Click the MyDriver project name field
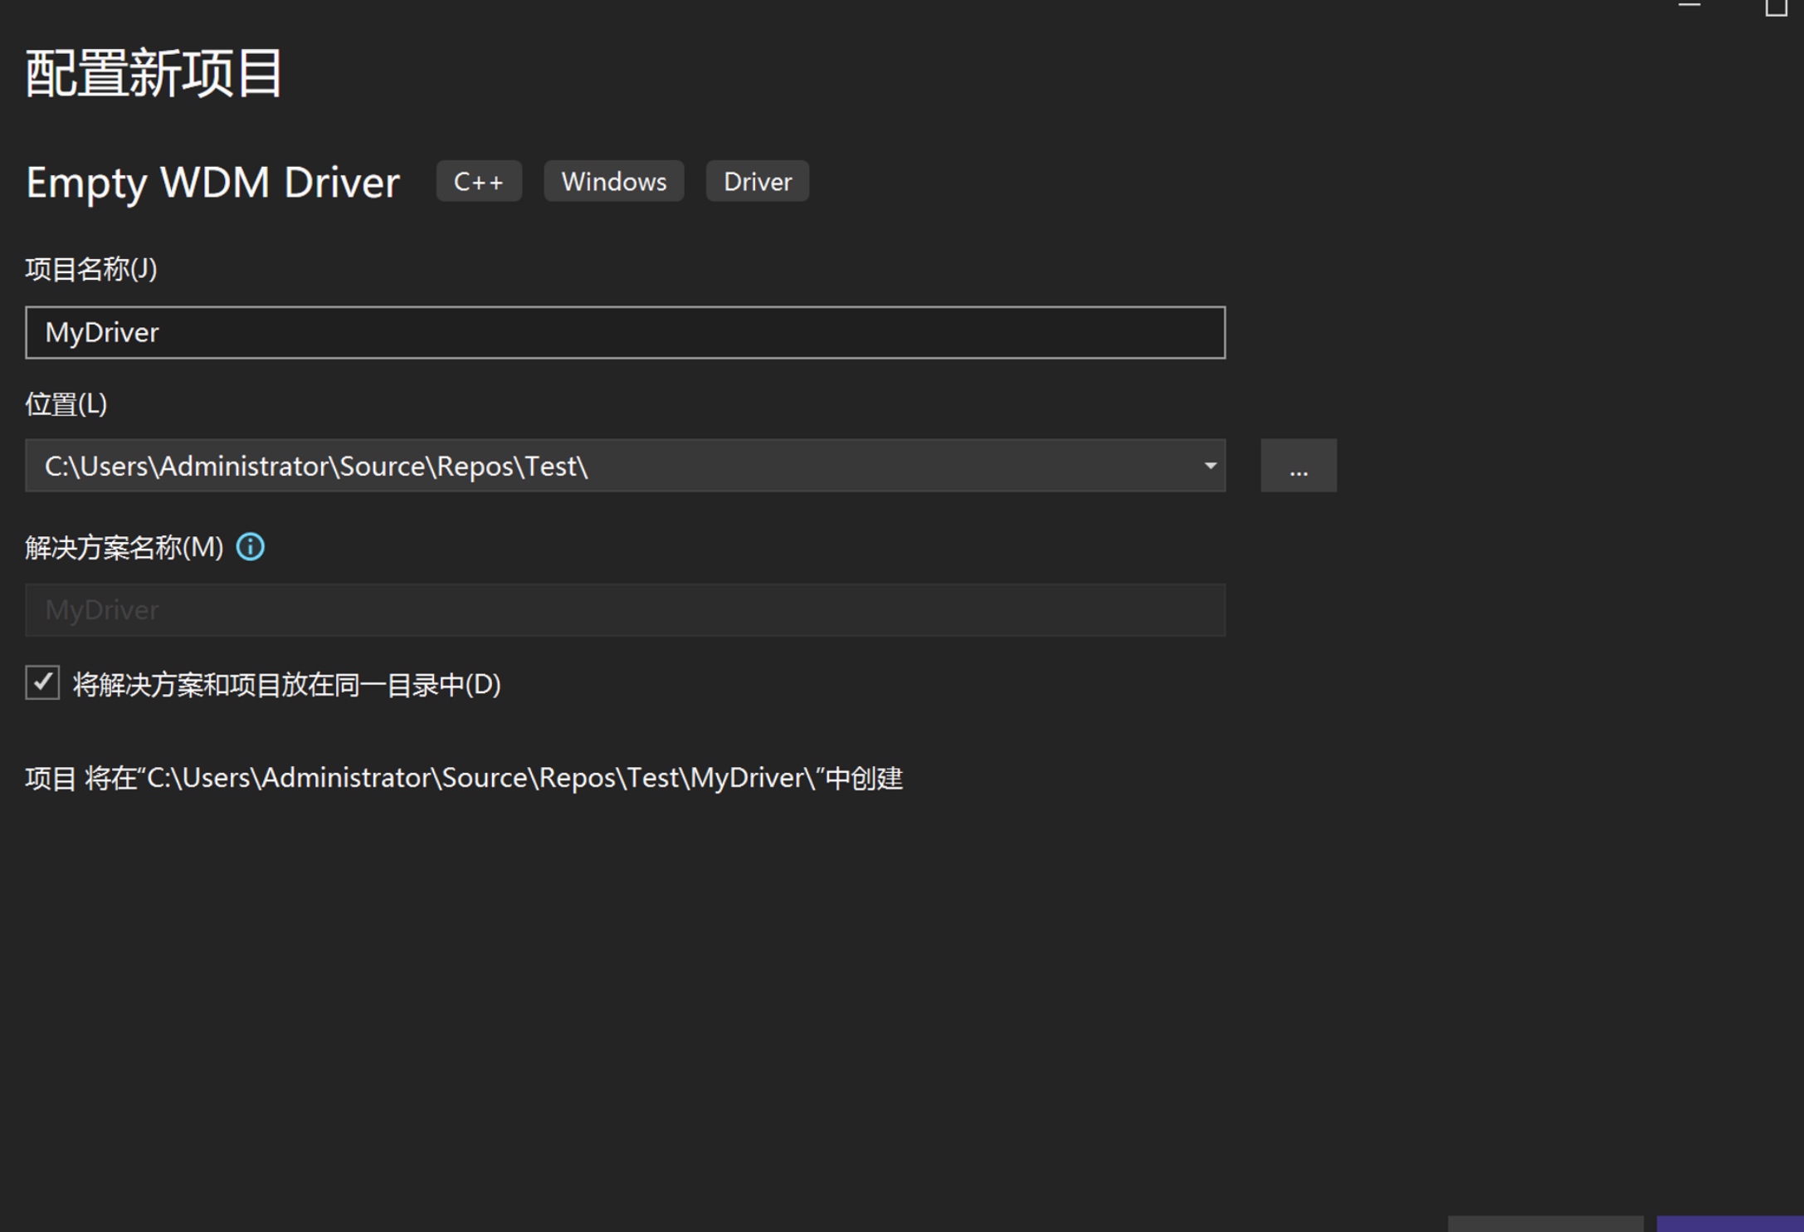1804x1232 pixels. 624,333
